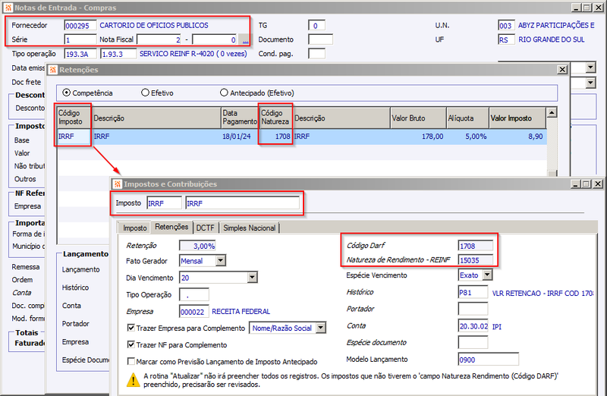The width and height of the screenshot is (607, 396).
Task: Click the Valor Bruto column header
Action: click(x=418, y=118)
